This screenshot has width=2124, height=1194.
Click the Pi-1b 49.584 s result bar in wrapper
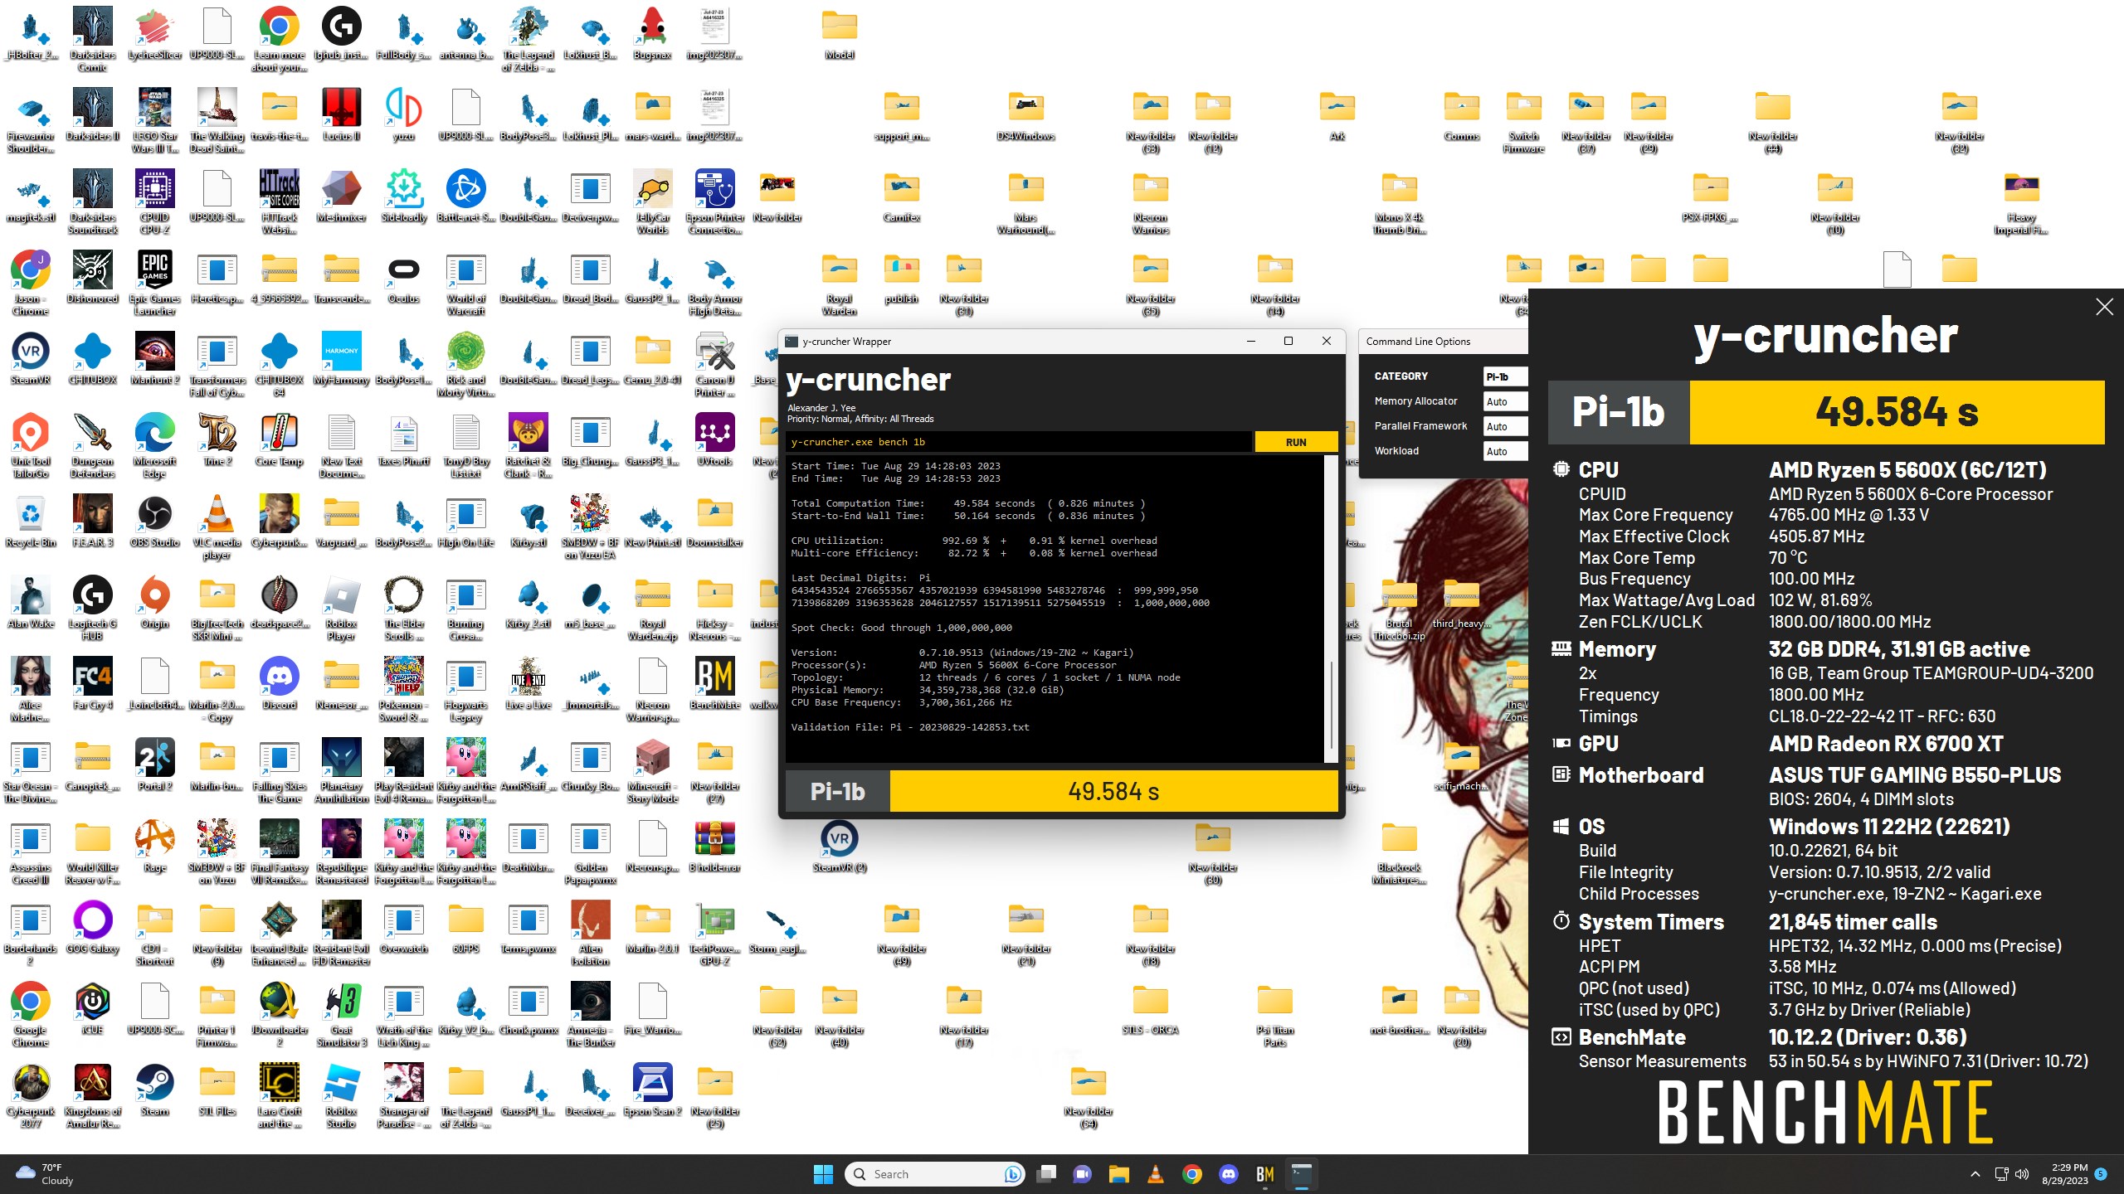tap(1061, 791)
